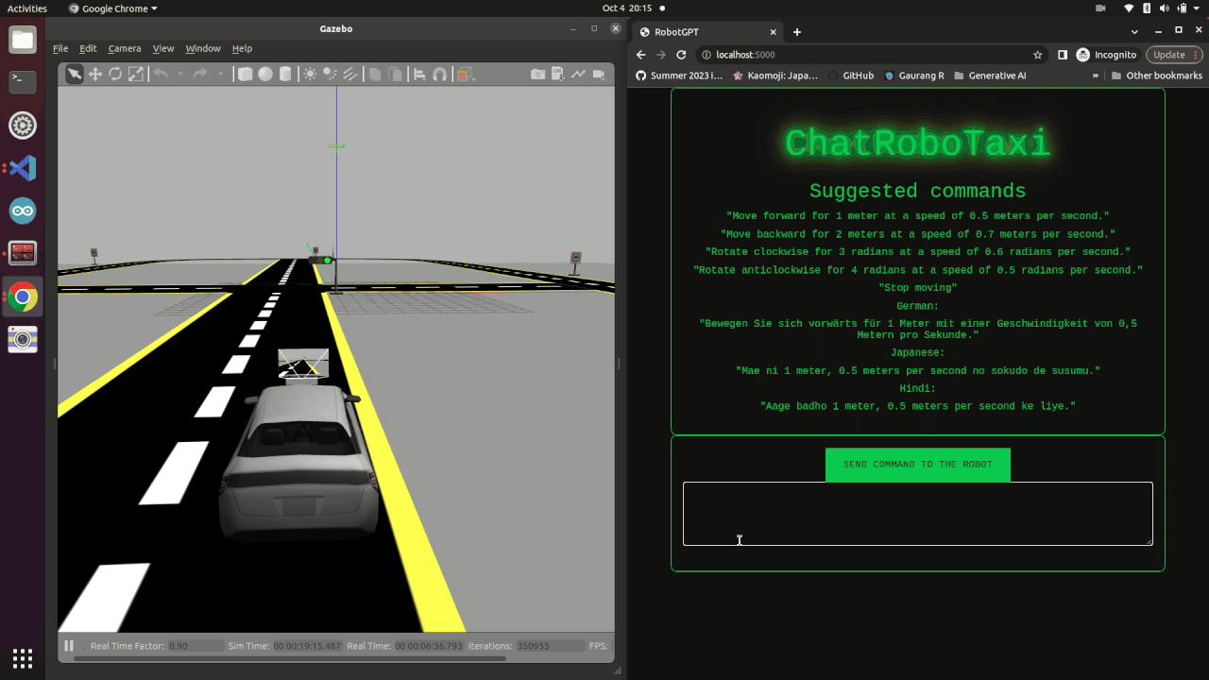This screenshot has height=680, width=1209.
Task: Open the Window menu in Gazebo
Action: (x=203, y=48)
